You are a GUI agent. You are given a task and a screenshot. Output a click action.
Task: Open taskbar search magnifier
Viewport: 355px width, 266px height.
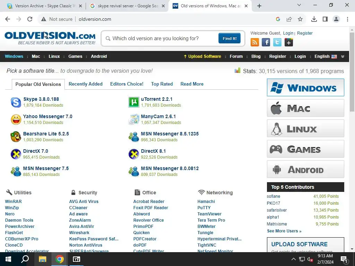pos(25,259)
